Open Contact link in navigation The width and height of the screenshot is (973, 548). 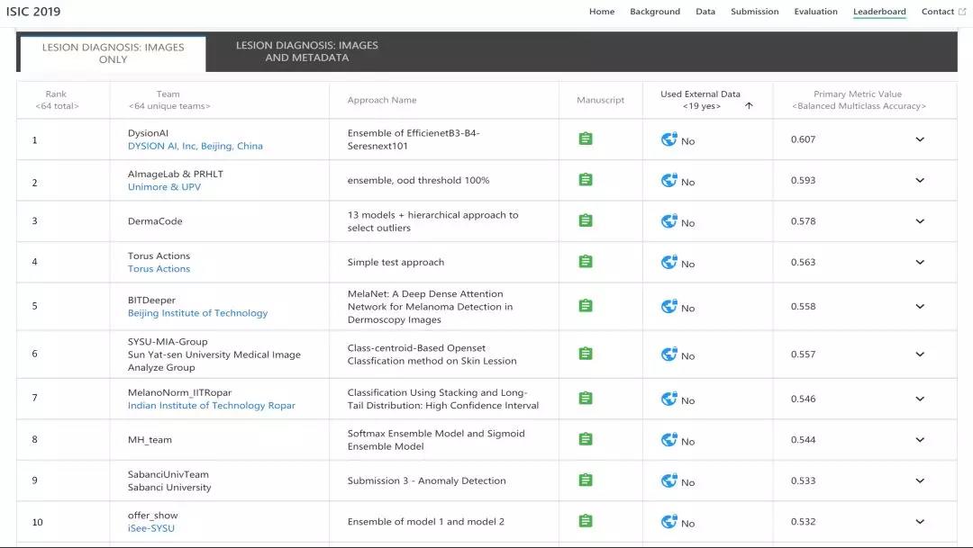pos(938,12)
